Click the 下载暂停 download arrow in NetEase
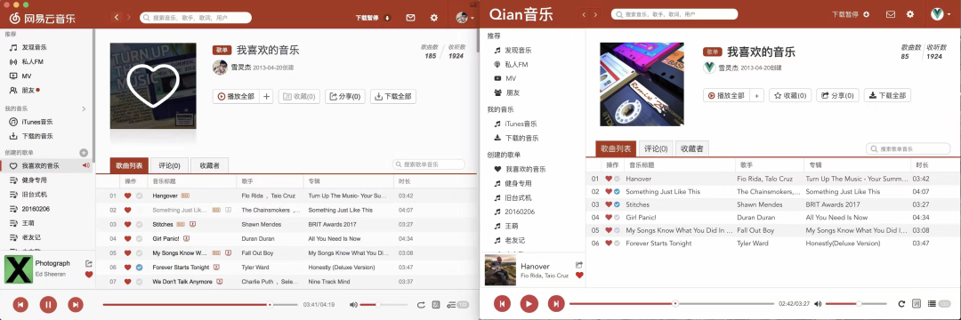Viewport: 961px width, 320px height. click(x=387, y=18)
